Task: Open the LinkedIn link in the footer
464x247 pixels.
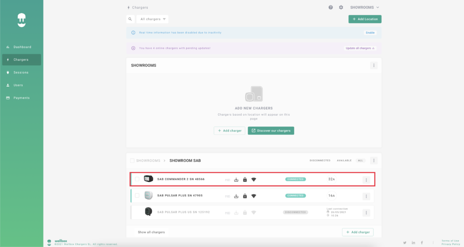Action: pyautogui.click(x=413, y=242)
